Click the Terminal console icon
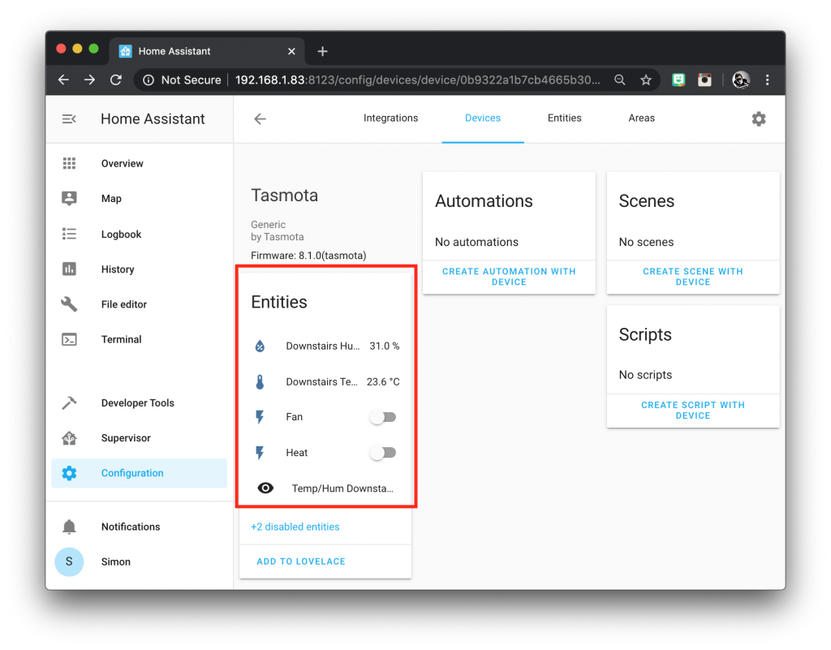This screenshot has height=650, width=831. [x=69, y=339]
